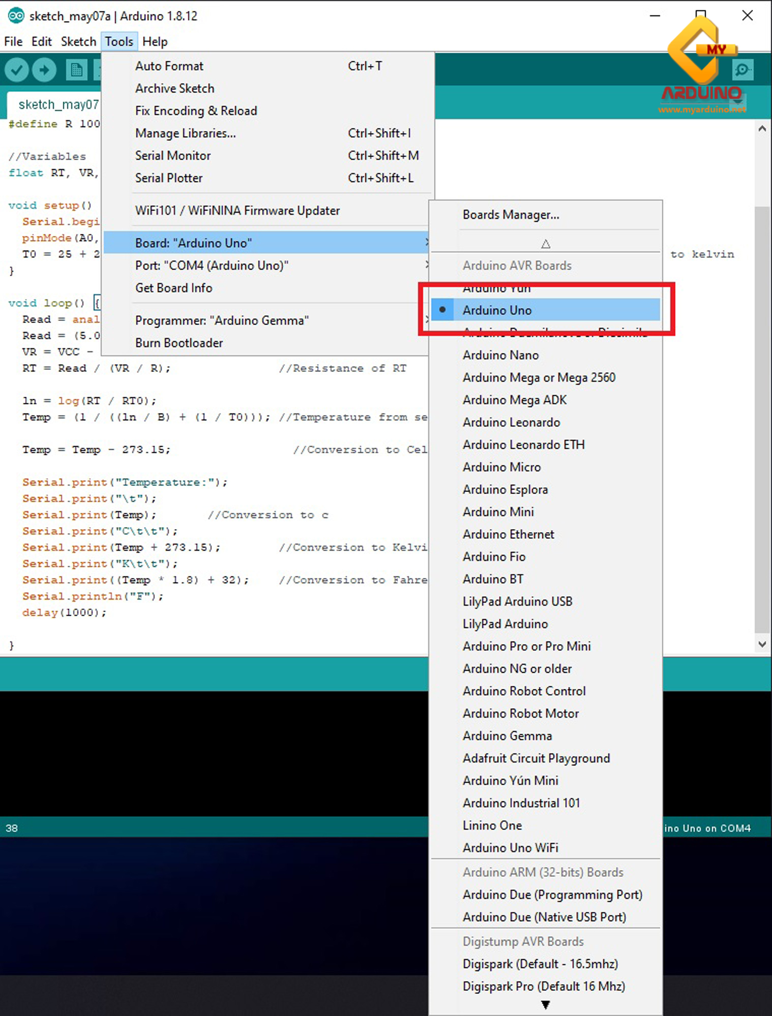772x1016 pixels.
Task: Click Manage Libraries... entry
Action: (185, 133)
